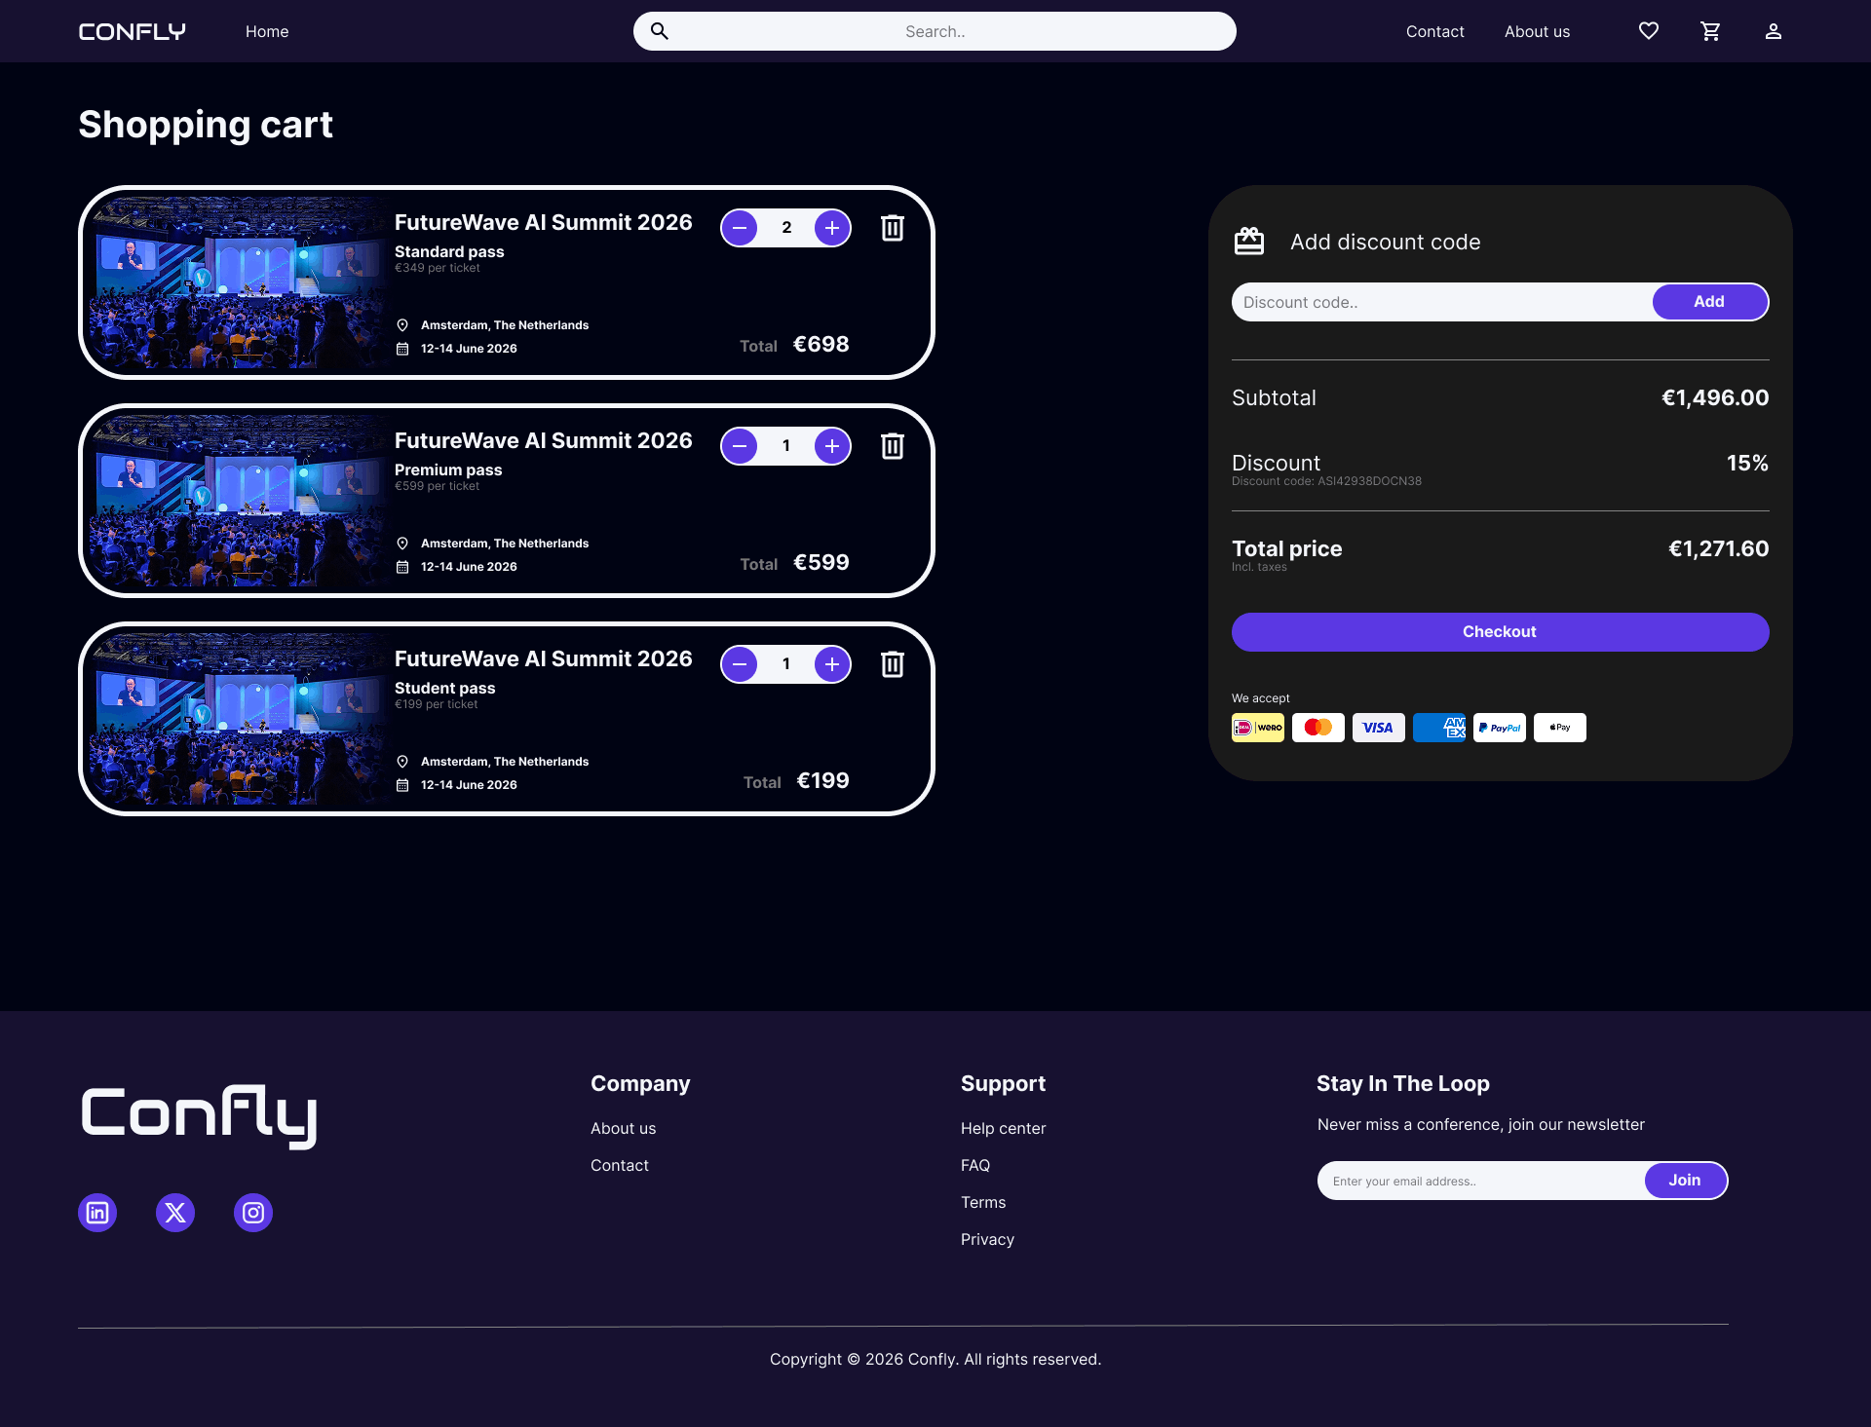Increase Standard pass quantity
The image size is (1871, 1427).
point(831,228)
